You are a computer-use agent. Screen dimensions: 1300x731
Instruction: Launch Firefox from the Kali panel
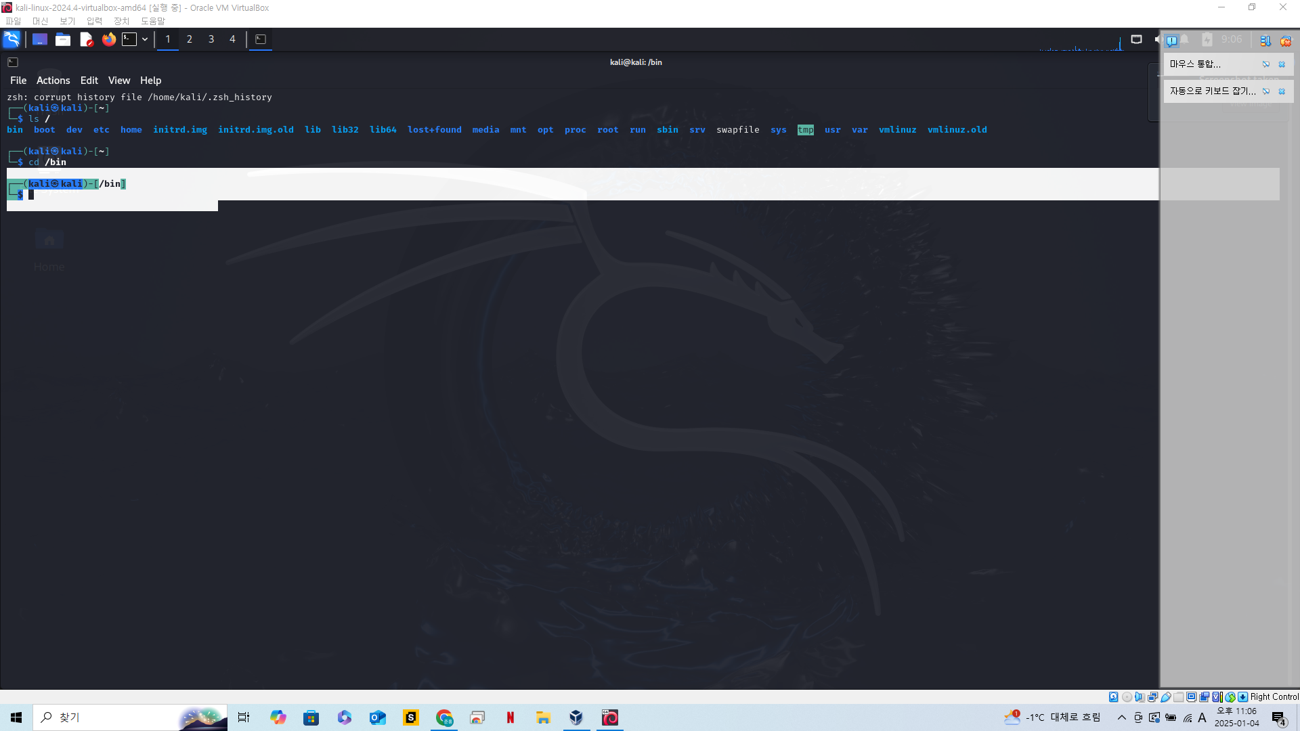coord(108,39)
